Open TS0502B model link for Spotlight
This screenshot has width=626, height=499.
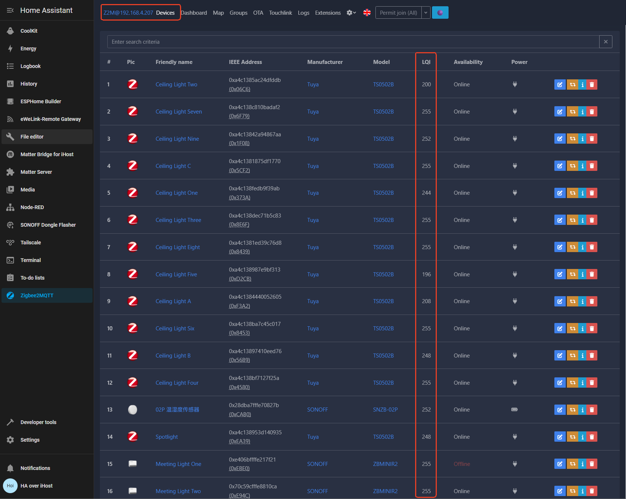pyautogui.click(x=384, y=437)
